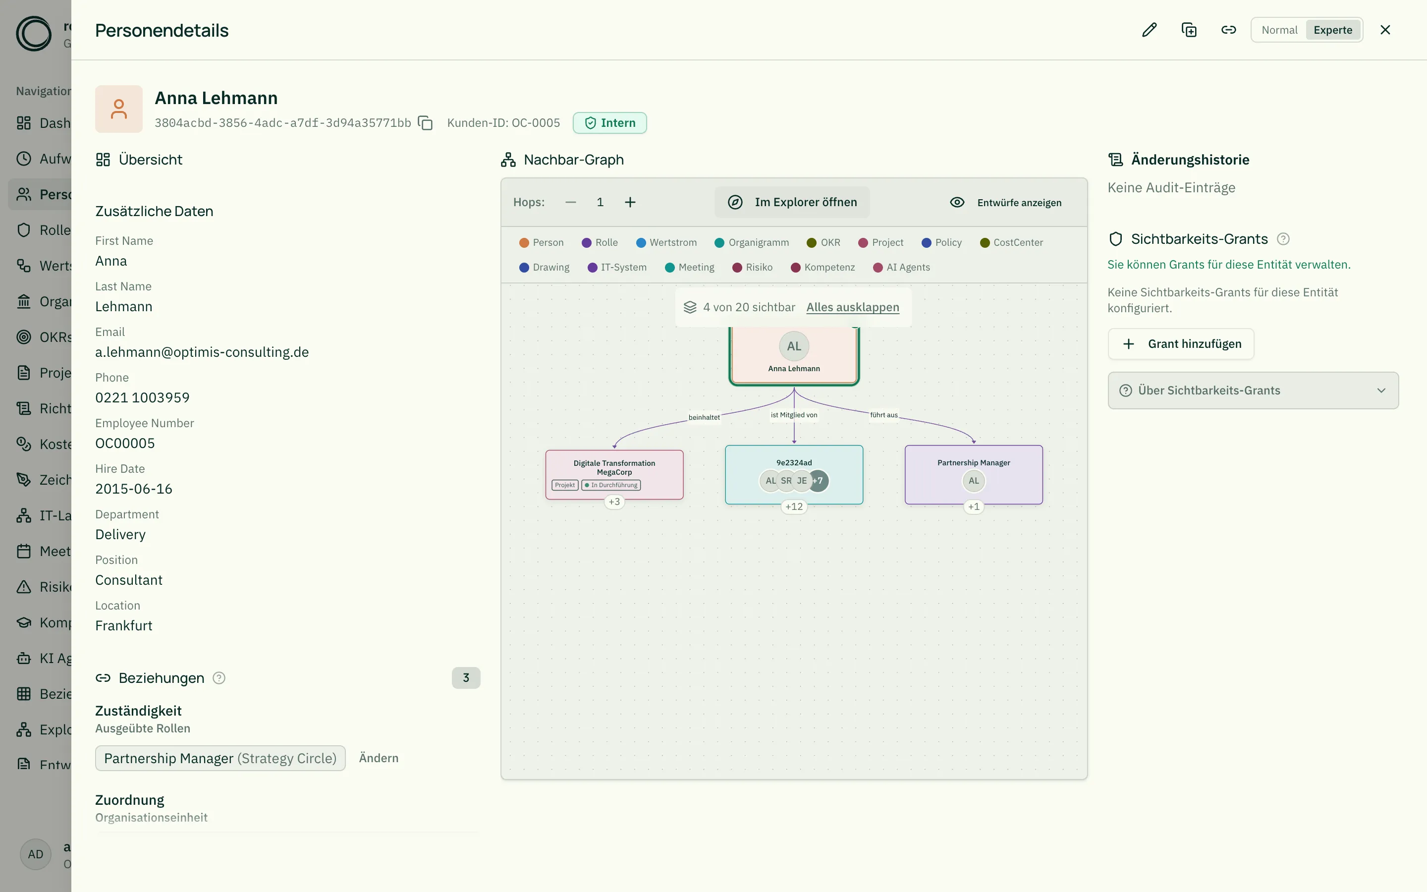Open graph with Im Explorer öffnen
This screenshot has width=1427, height=892.
point(792,202)
